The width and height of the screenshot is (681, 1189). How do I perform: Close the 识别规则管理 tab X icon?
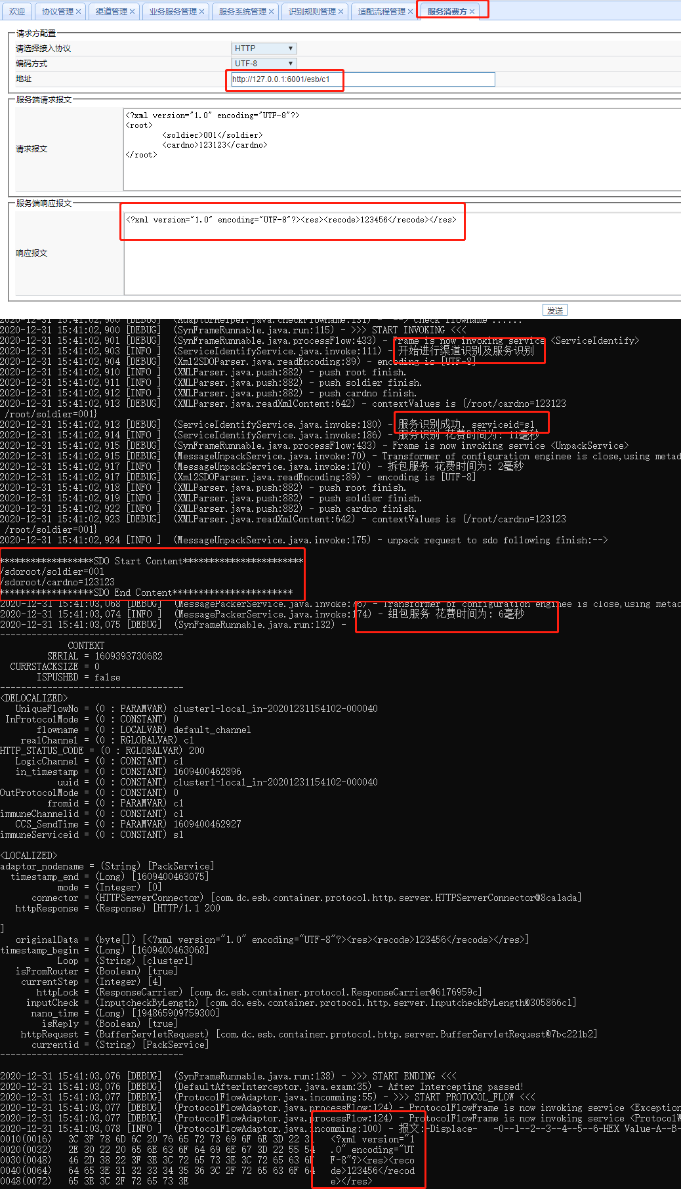point(340,12)
